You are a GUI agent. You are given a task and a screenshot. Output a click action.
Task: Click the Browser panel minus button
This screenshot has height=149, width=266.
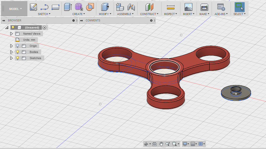73,20
